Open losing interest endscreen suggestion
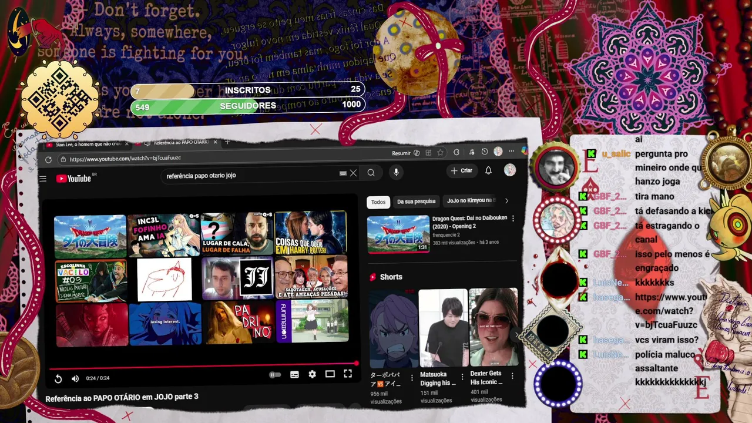The width and height of the screenshot is (752, 423). (x=165, y=324)
